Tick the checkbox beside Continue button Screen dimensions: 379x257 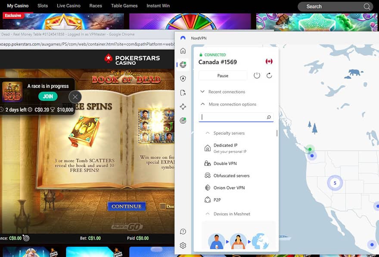click(163, 206)
